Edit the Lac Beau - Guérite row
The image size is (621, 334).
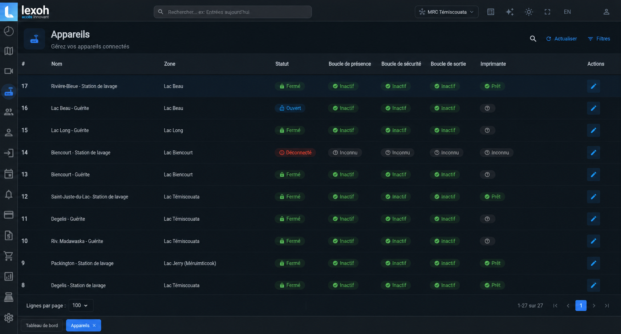(x=593, y=108)
